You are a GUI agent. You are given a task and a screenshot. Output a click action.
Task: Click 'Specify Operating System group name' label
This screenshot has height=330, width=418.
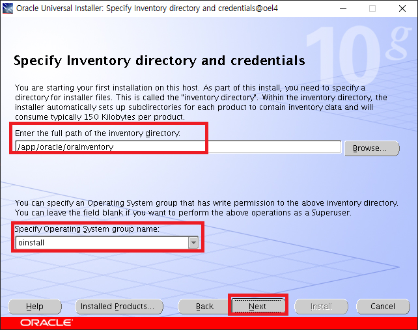pyautogui.click(x=87, y=229)
